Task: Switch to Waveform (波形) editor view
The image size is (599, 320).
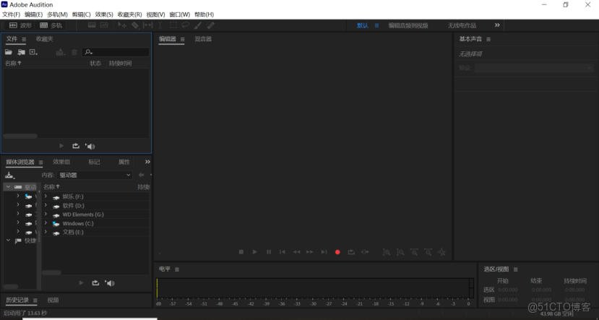Action: click(20, 25)
